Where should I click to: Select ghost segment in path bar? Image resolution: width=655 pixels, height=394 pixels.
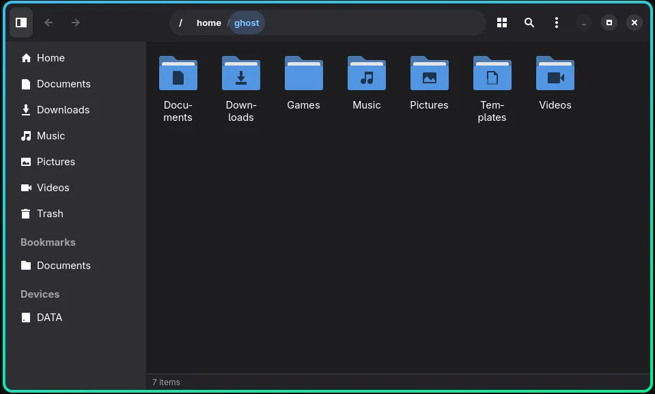click(x=247, y=23)
